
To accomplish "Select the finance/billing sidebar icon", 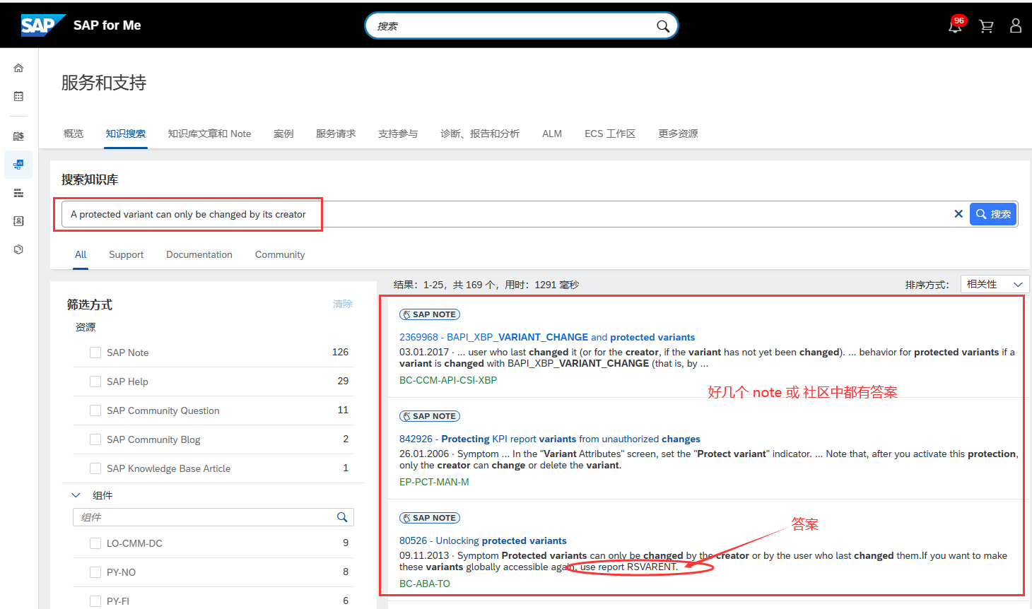I will [x=18, y=135].
